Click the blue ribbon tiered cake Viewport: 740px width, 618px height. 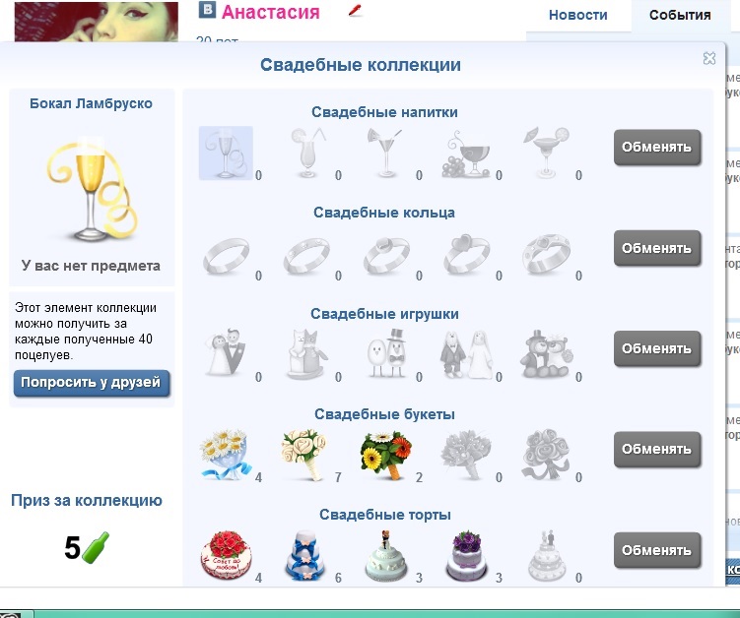[305, 556]
